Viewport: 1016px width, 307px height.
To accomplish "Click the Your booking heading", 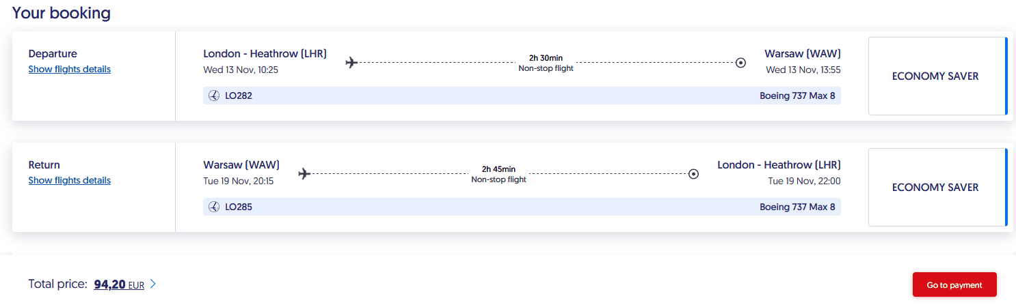I will [x=62, y=13].
